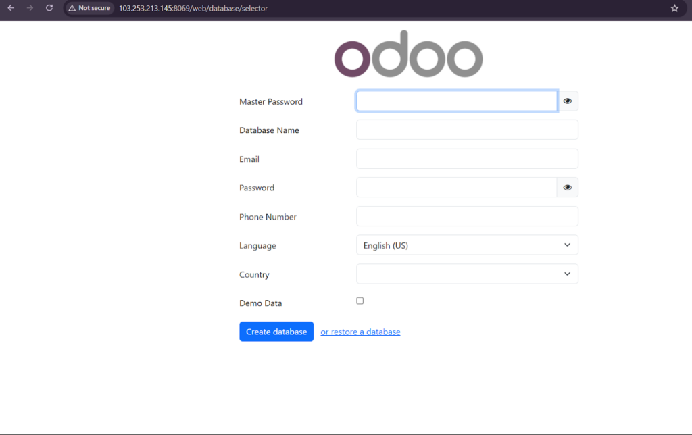Toggle visibility of the Password field
The image size is (692, 435).
[x=567, y=187]
